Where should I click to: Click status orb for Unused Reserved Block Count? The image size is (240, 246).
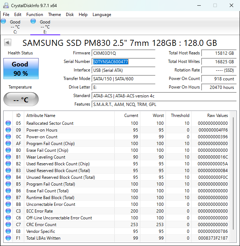8,177
